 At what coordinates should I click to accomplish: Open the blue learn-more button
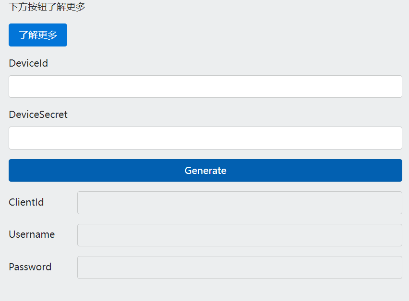38,35
